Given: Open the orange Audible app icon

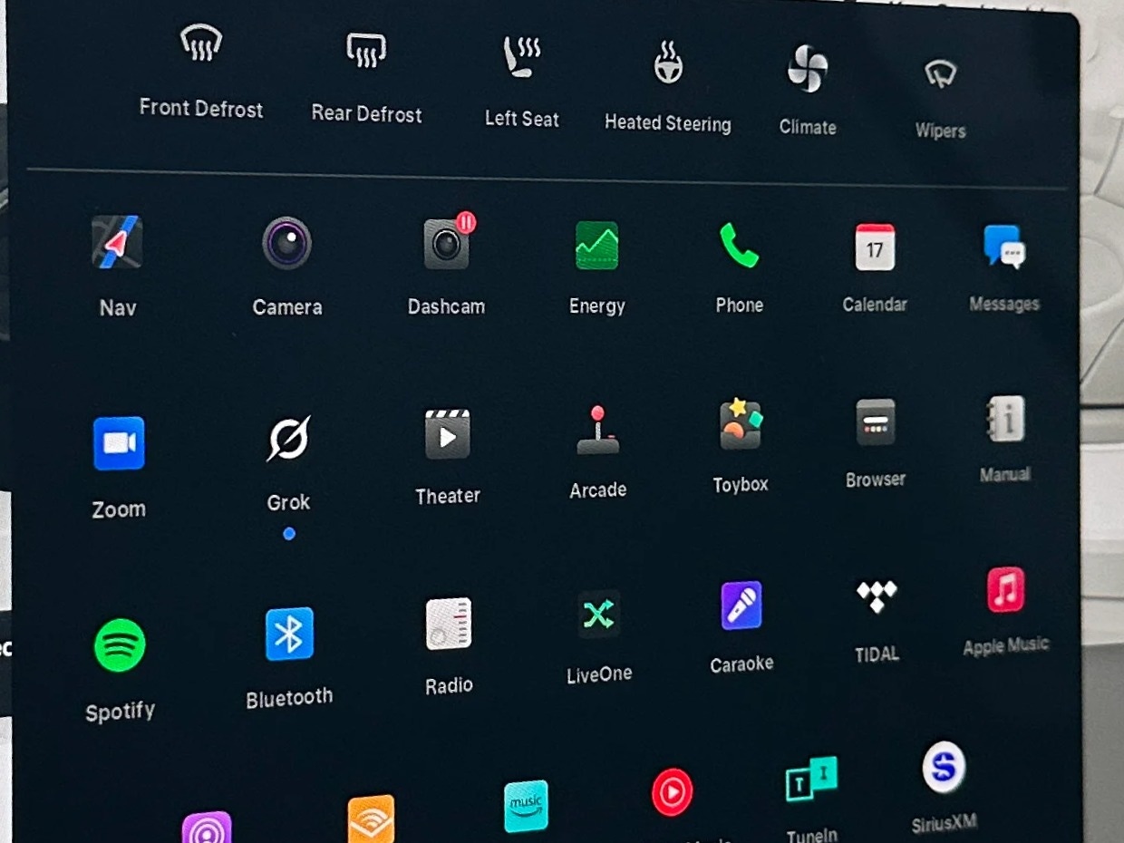Looking at the screenshot, I should (371, 819).
